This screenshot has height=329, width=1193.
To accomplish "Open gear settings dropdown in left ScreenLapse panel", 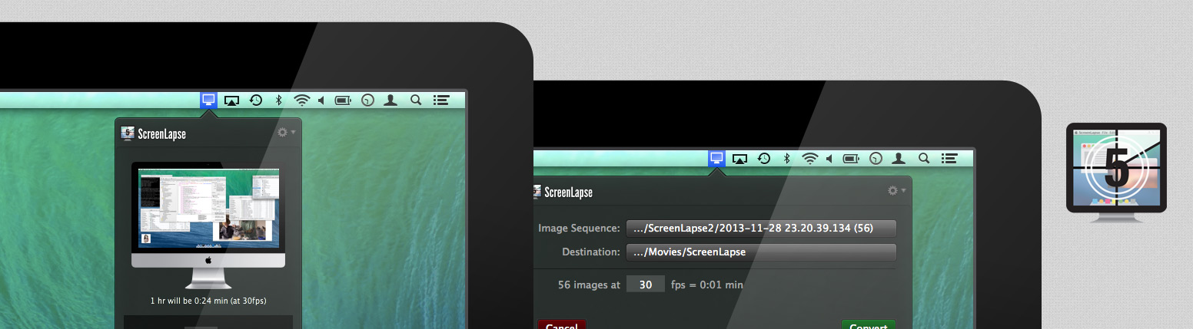I will tap(286, 132).
